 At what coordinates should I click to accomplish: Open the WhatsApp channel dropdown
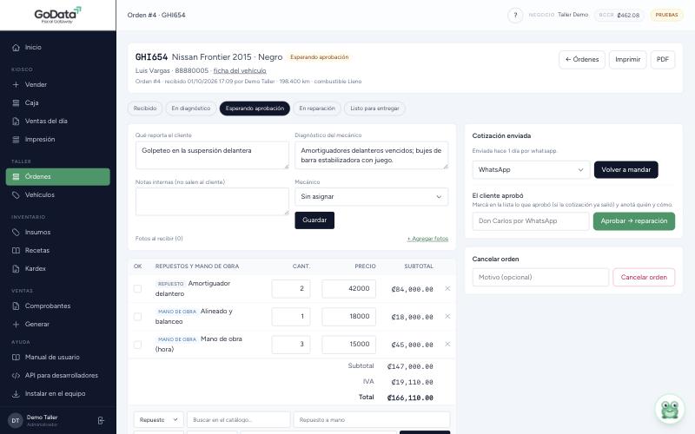pyautogui.click(x=531, y=169)
